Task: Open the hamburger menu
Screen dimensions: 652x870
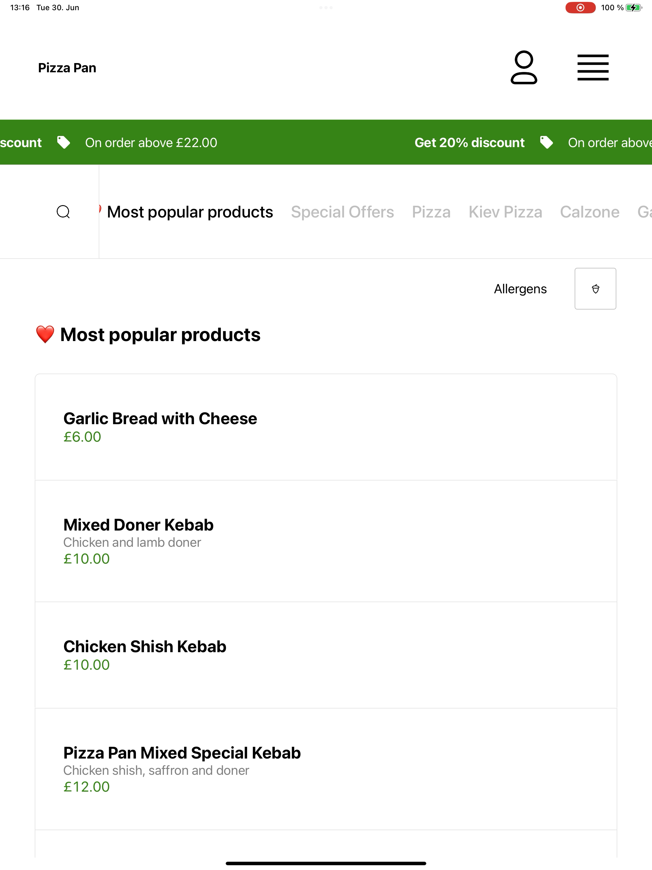Action: click(592, 67)
